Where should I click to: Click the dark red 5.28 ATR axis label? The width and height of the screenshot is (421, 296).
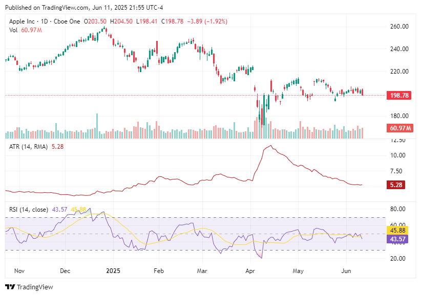click(396, 185)
